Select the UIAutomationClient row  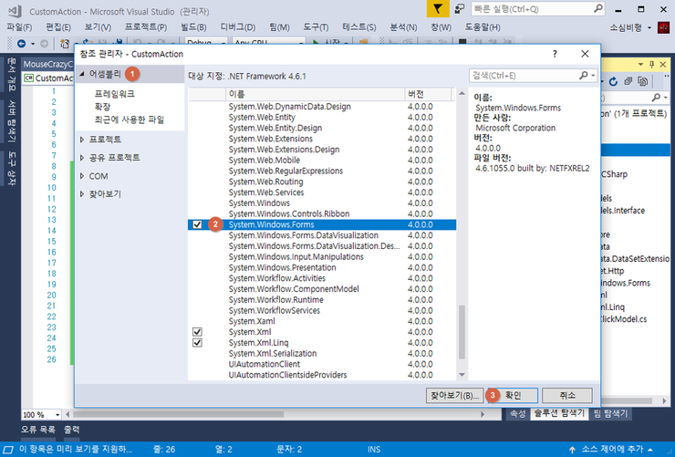click(x=322, y=364)
